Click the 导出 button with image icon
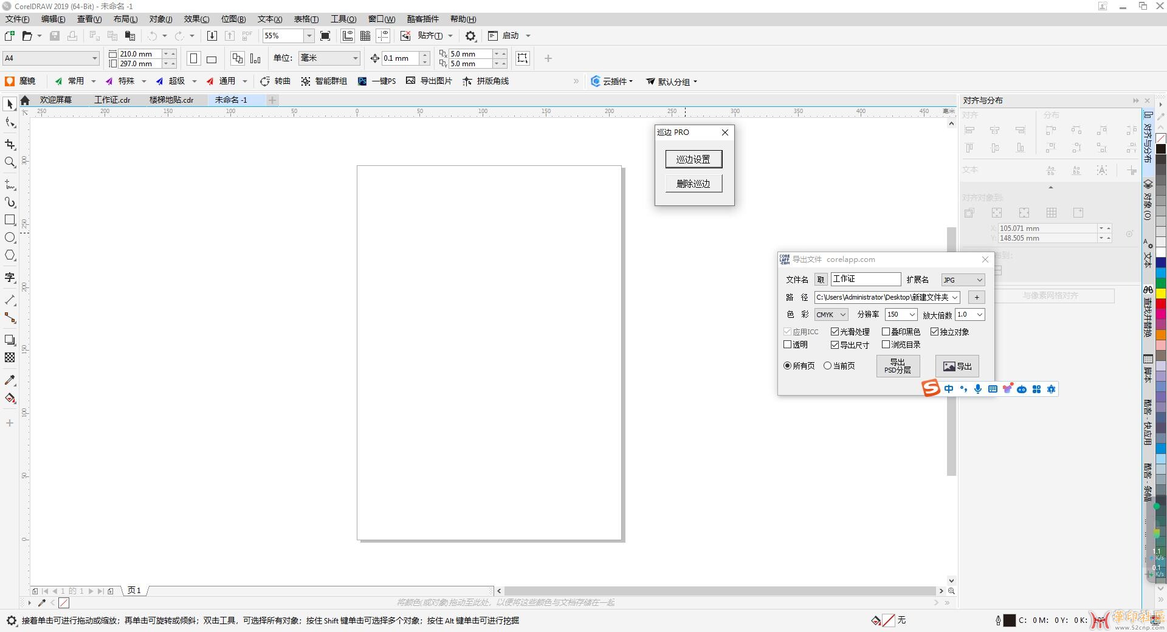The width and height of the screenshot is (1167, 632). 957,366
